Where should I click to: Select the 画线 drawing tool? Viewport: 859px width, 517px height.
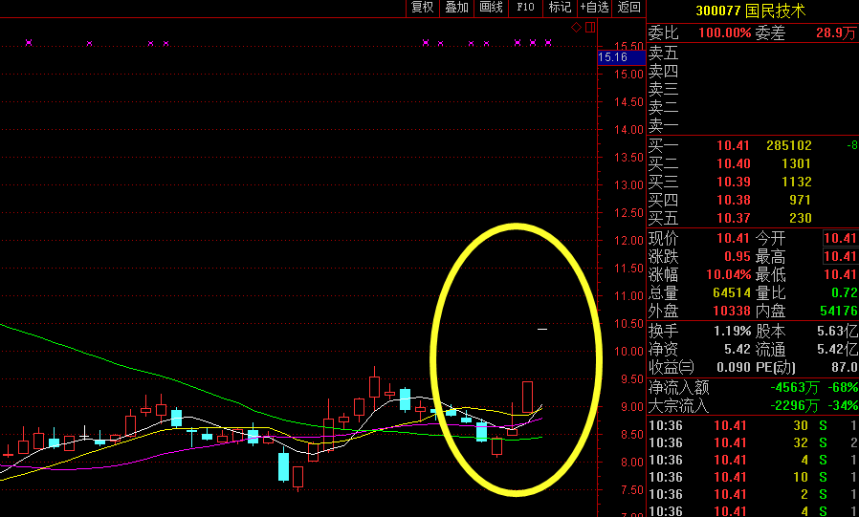click(x=491, y=8)
